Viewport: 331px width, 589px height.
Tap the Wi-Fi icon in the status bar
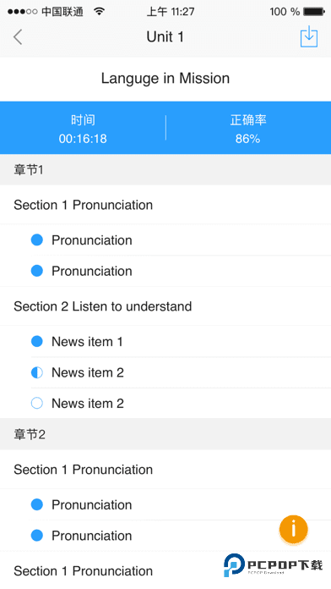[x=99, y=12]
